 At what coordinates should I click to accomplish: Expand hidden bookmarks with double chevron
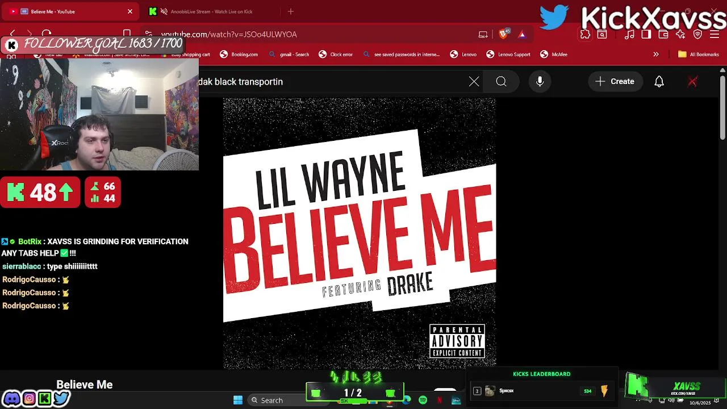[x=656, y=55]
